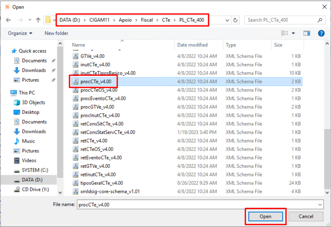
Task: Expand address bar history dropdown
Action: pos(227,20)
